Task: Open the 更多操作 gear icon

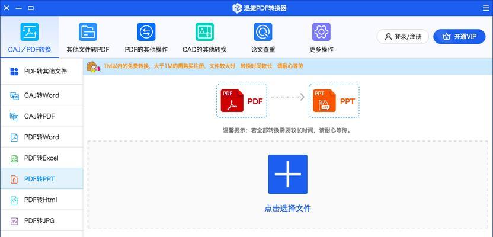Action: click(321, 32)
